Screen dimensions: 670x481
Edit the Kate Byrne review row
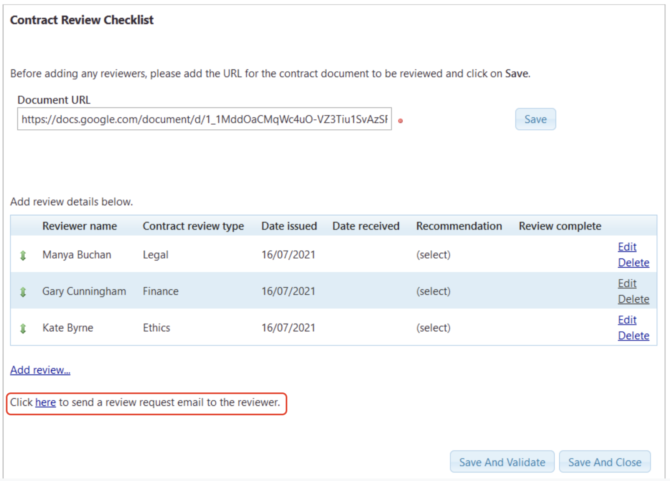point(627,320)
